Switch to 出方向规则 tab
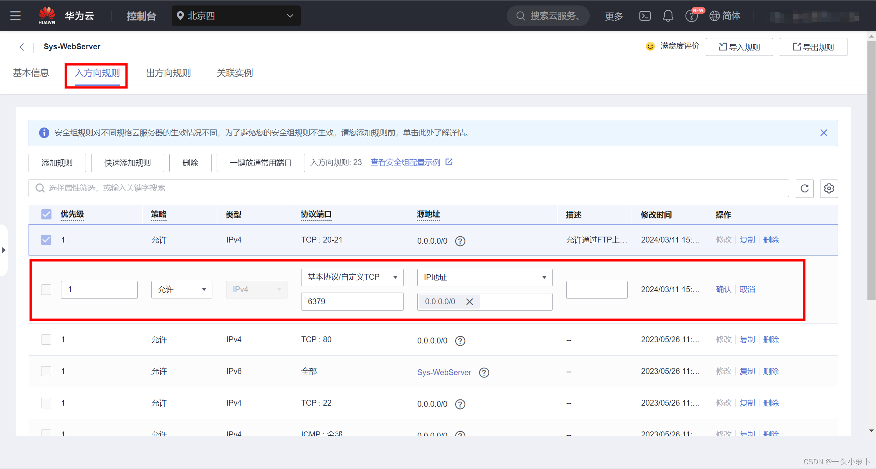 click(x=168, y=73)
